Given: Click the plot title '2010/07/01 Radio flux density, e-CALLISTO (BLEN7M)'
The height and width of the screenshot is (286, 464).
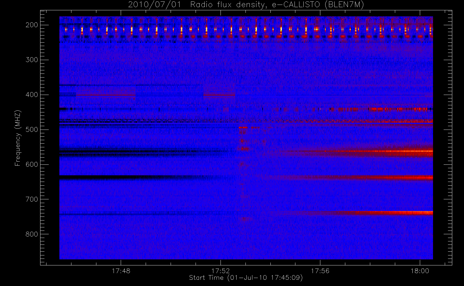Looking at the screenshot, I should [x=246, y=5].
